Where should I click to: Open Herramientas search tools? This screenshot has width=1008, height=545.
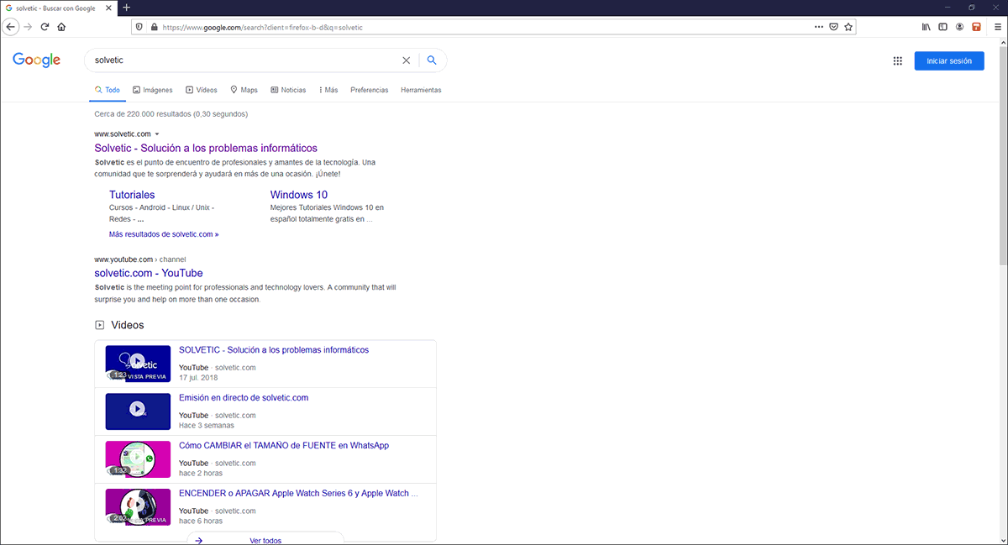click(421, 90)
